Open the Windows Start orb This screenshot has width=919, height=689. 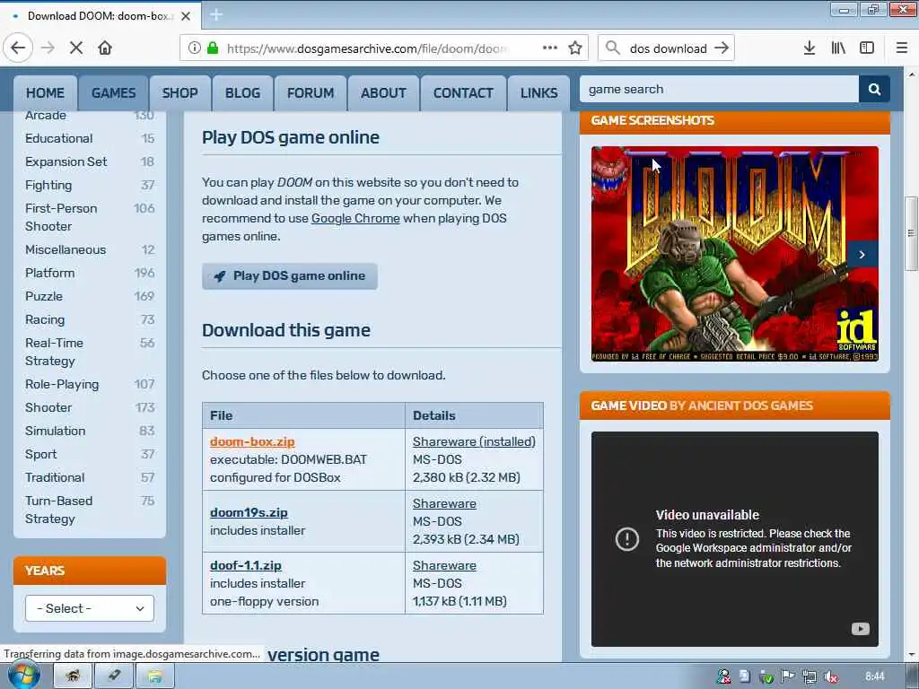click(23, 676)
